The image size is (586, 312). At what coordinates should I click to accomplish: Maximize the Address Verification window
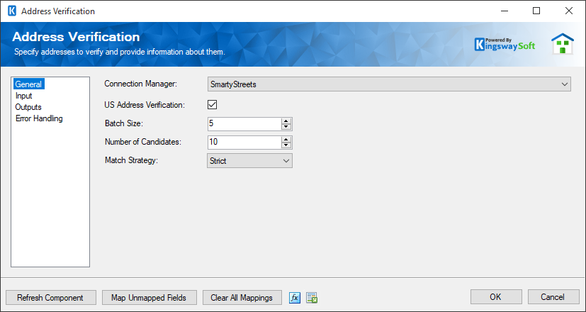(536, 11)
